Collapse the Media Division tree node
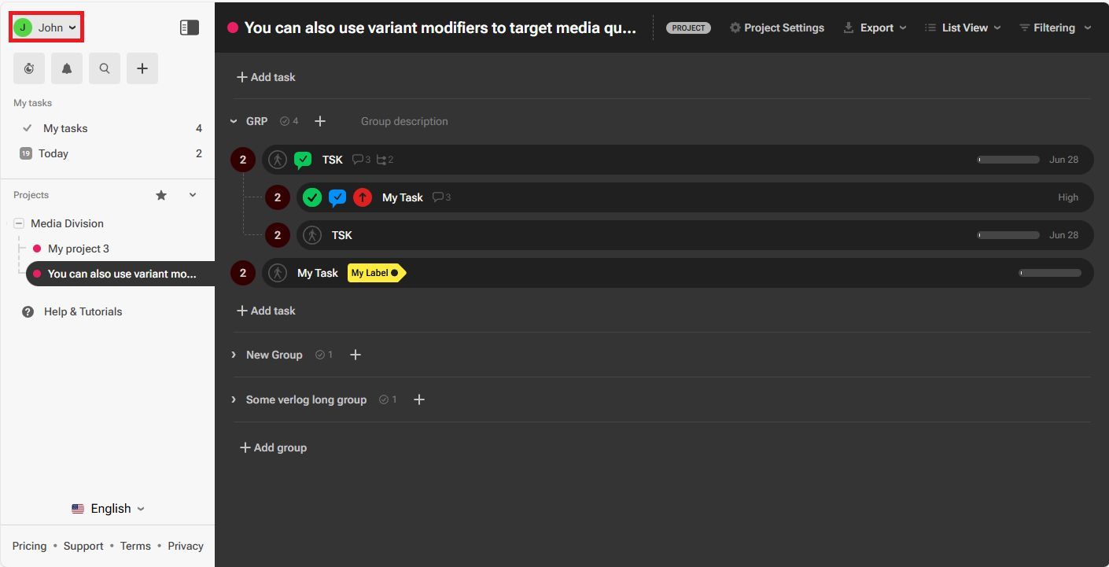Screen dimensions: 1109x567 [x=19, y=223]
